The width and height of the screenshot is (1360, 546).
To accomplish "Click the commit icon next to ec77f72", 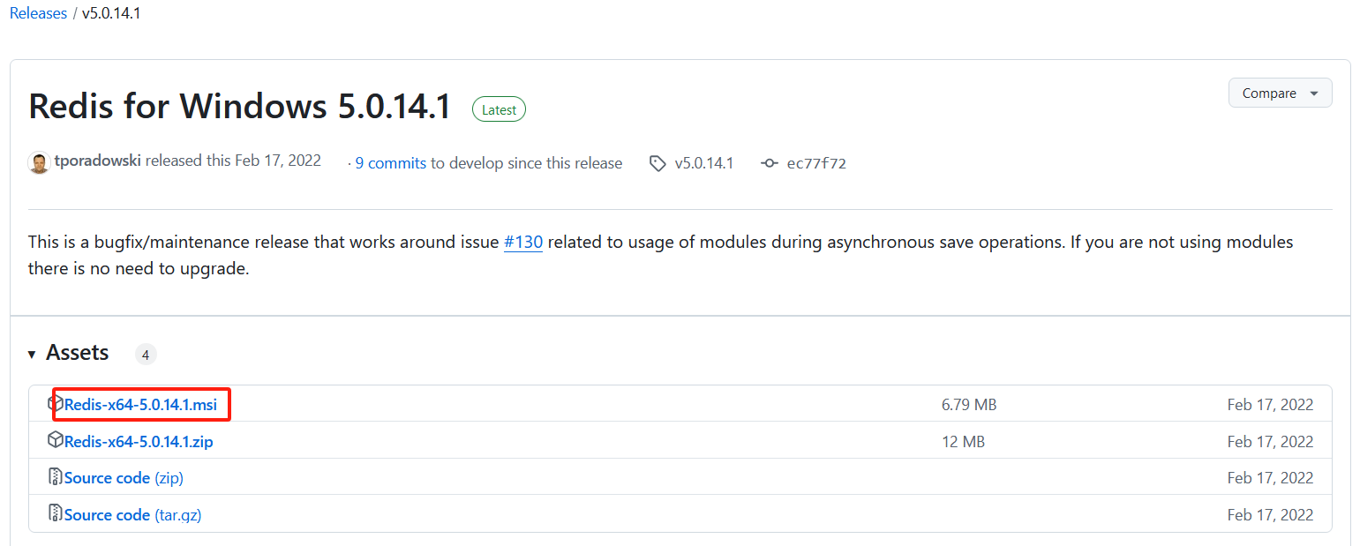I will click(769, 163).
